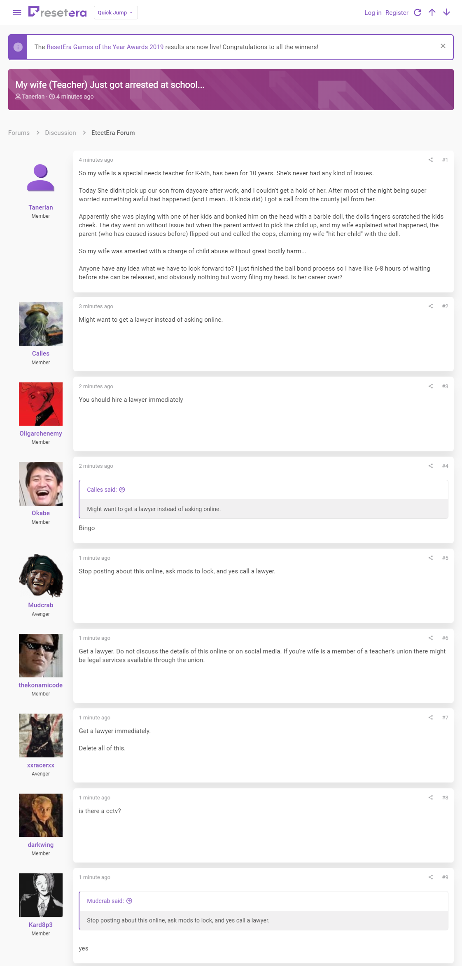View Okabe's avatar profile picture
This screenshot has height=966, width=462.
click(x=41, y=484)
